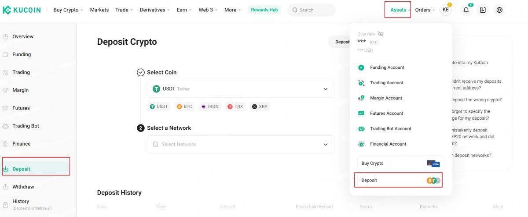
Task: Open Futures Account from Assets menu
Action: pyautogui.click(x=387, y=114)
